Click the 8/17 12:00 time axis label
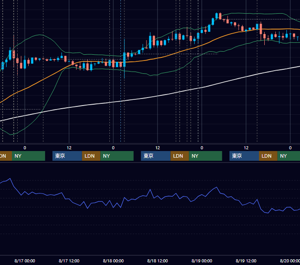The image size is (300, 265). coord(69,261)
